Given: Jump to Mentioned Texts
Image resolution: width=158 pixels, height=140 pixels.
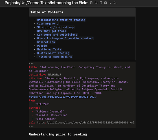Looking at the screenshot, I should [49, 49].
